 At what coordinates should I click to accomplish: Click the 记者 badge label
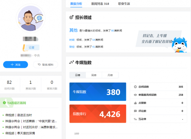tap(31, 48)
